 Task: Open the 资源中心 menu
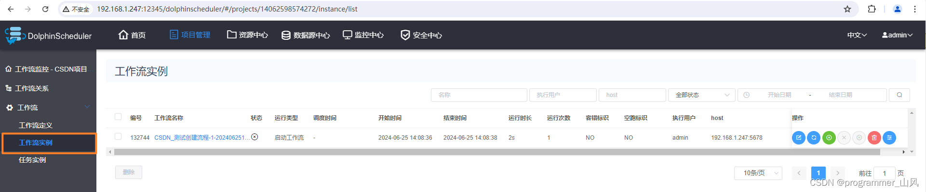247,35
